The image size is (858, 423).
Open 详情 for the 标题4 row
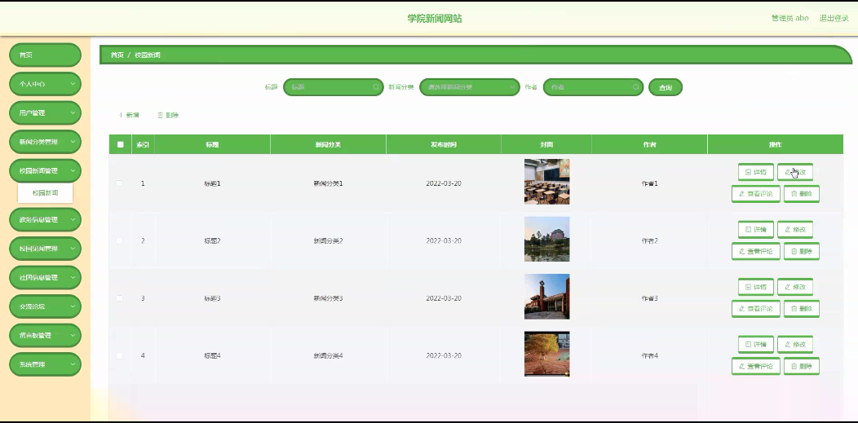pos(756,344)
